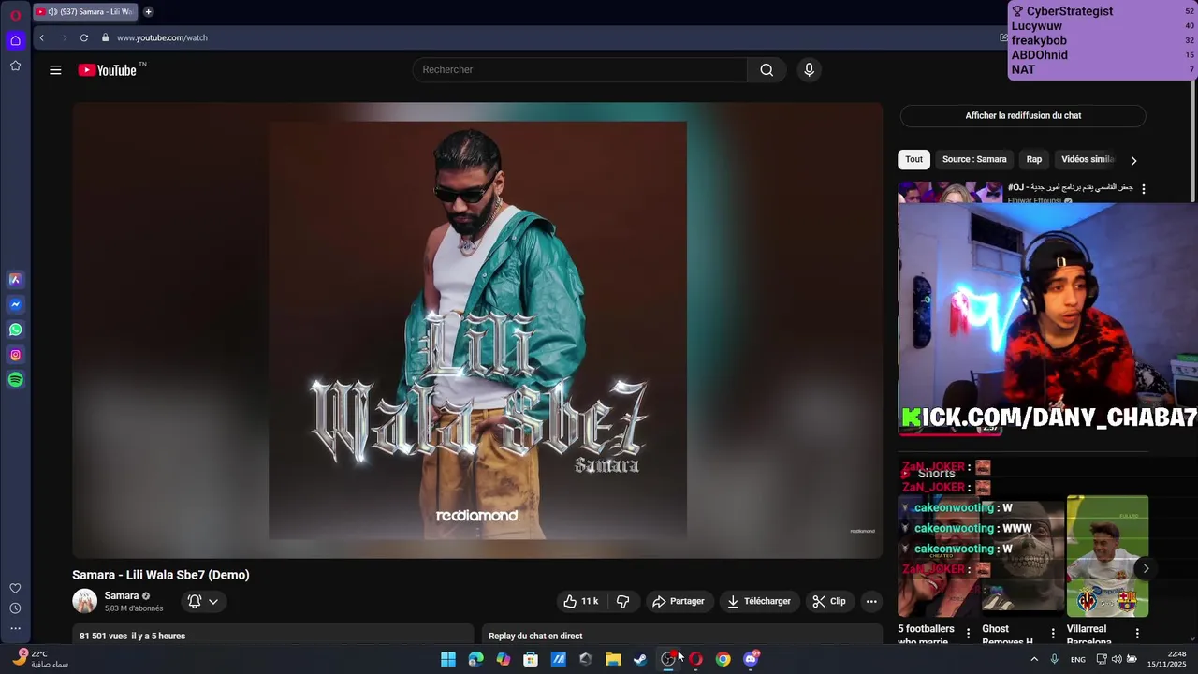
Task: Open the three-dot sidebar settings menu
Action: pyautogui.click(x=15, y=628)
